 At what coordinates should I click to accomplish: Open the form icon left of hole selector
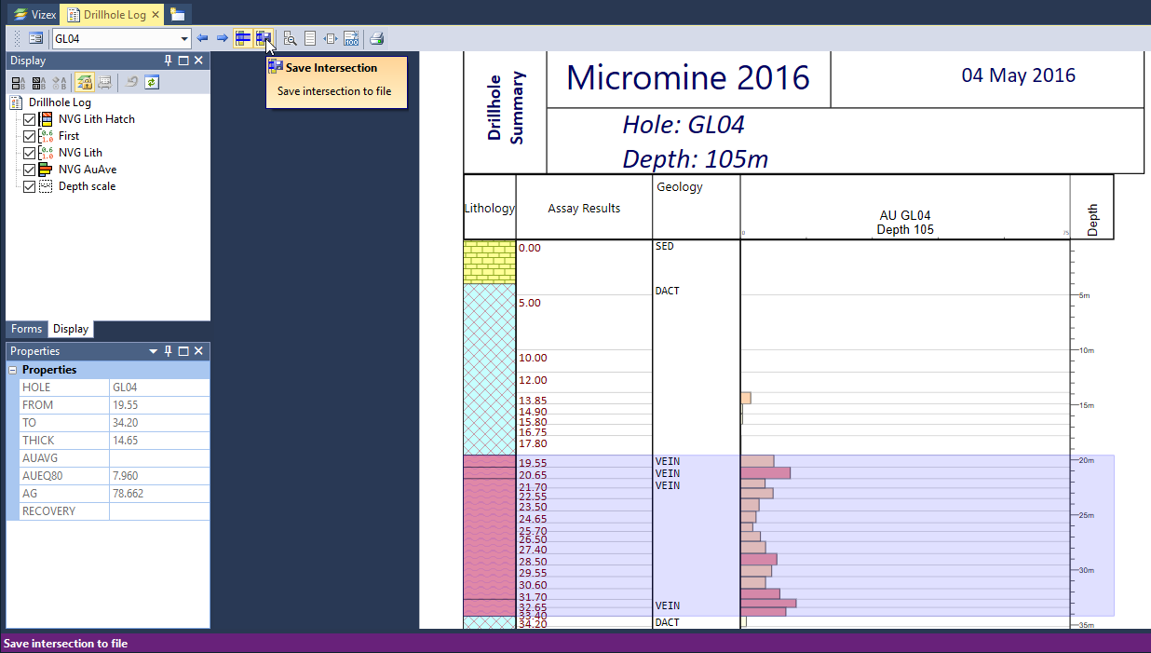(35, 38)
